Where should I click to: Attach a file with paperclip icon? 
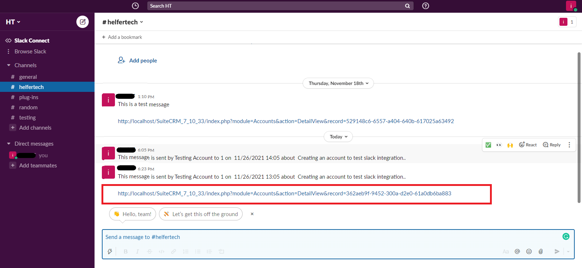pyautogui.click(x=541, y=251)
